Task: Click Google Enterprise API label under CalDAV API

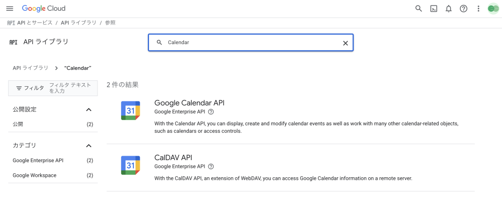Action: (x=179, y=166)
